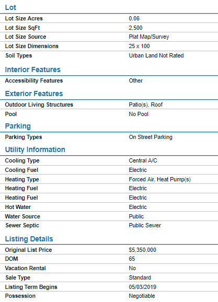This screenshot has width=218, height=302.
Task: Click the 05/03/2019 listing date
Action: (x=143, y=287)
